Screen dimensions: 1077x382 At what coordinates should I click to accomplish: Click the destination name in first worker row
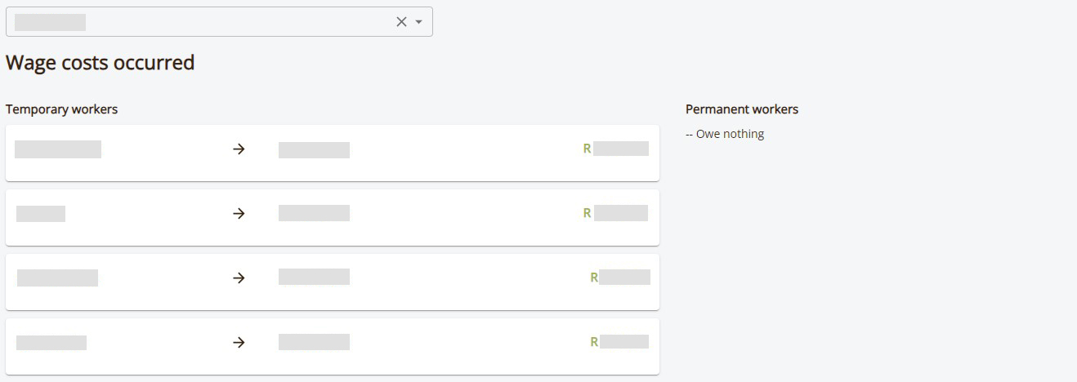pyautogui.click(x=314, y=149)
